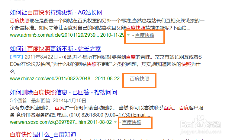The height and width of the screenshot is (140, 235).
Task: Open the 如何让百度快照更新不断 - 站长之家 result
Action: coord(55,49)
